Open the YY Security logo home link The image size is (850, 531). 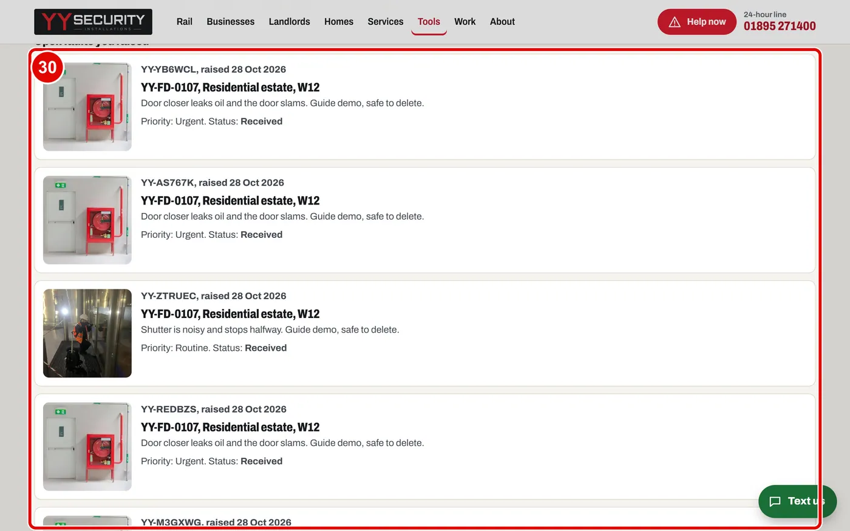[x=93, y=22]
